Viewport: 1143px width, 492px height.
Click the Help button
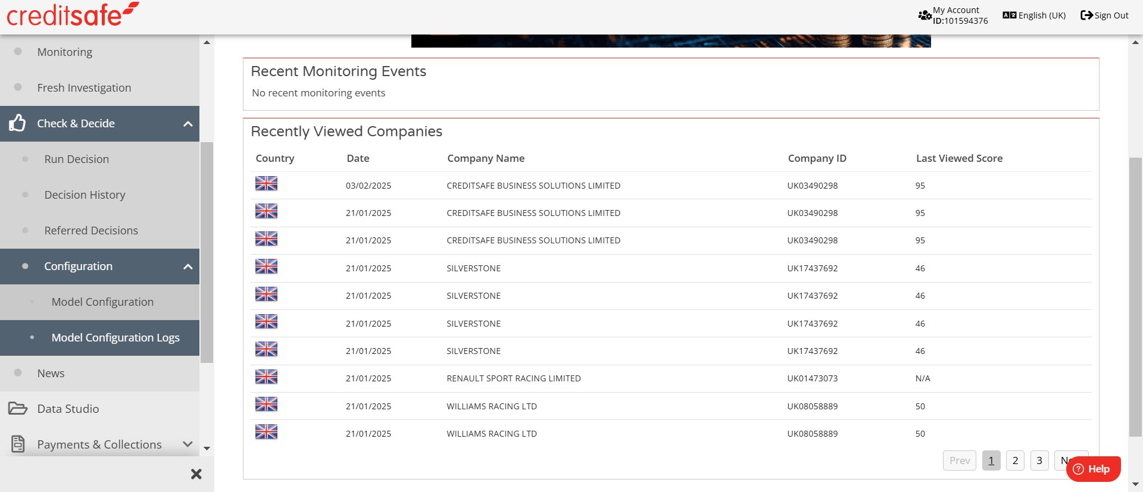pos(1093,469)
